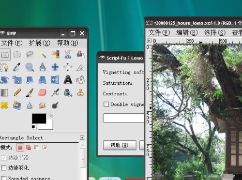This screenshot has width=242, height=180.
Task: Select the Zoom magnifier tool
Action: click(x=30, y=67)
